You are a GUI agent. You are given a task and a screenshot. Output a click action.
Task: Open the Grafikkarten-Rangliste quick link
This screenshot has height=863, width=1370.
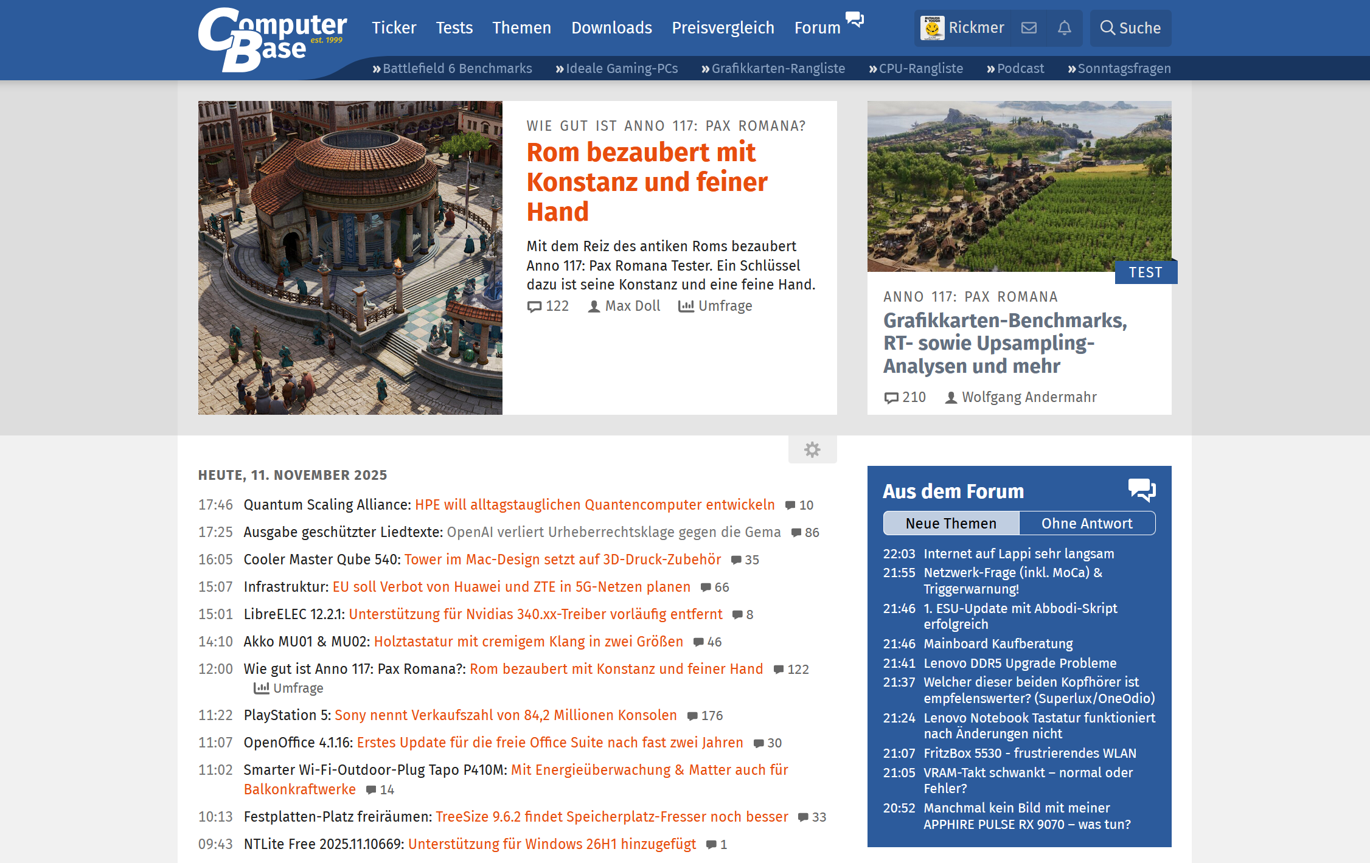click(x=773, y=68)
